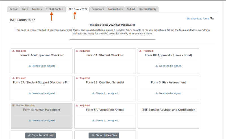Viewport: 226px width, 139px height.
Task: Click 'Needs to be signed.' under Form 1B
Action: 171,66
